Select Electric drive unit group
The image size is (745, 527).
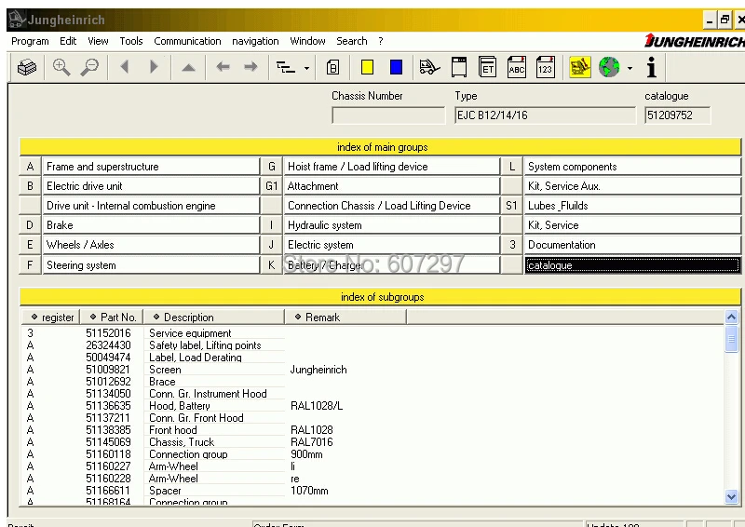pos(151,186)
